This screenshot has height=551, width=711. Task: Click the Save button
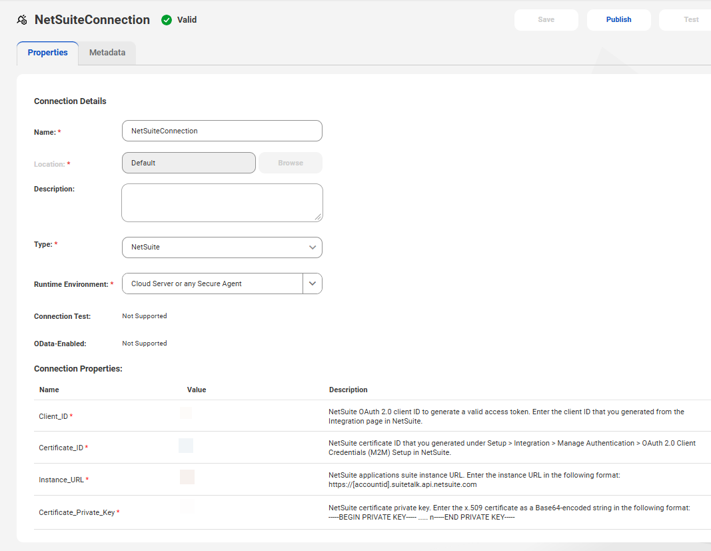coord(546,19)
